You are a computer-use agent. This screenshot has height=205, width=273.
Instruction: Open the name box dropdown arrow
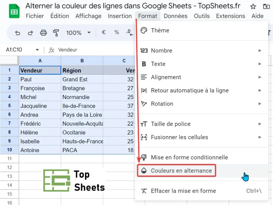[37, 50]
